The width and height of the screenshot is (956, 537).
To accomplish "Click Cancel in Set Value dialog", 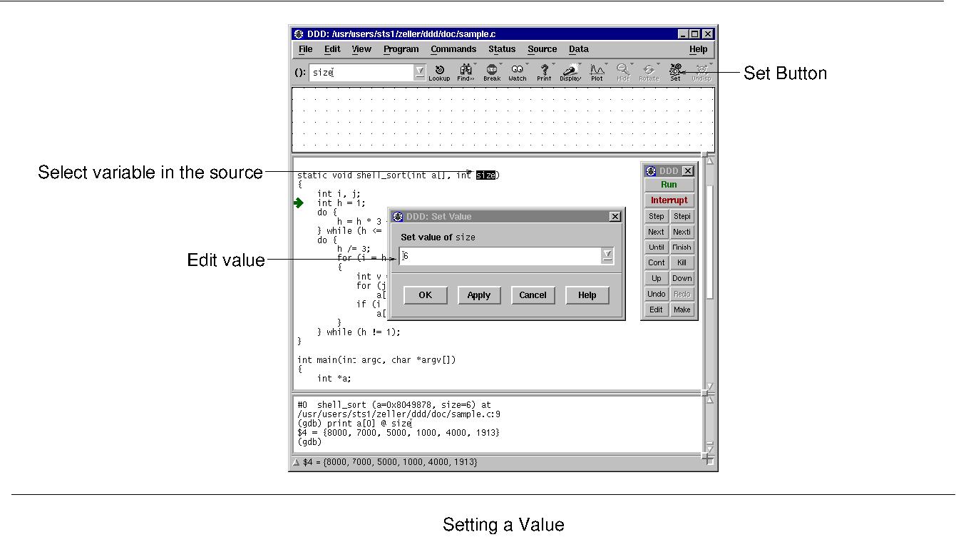I will coord(533,295).
